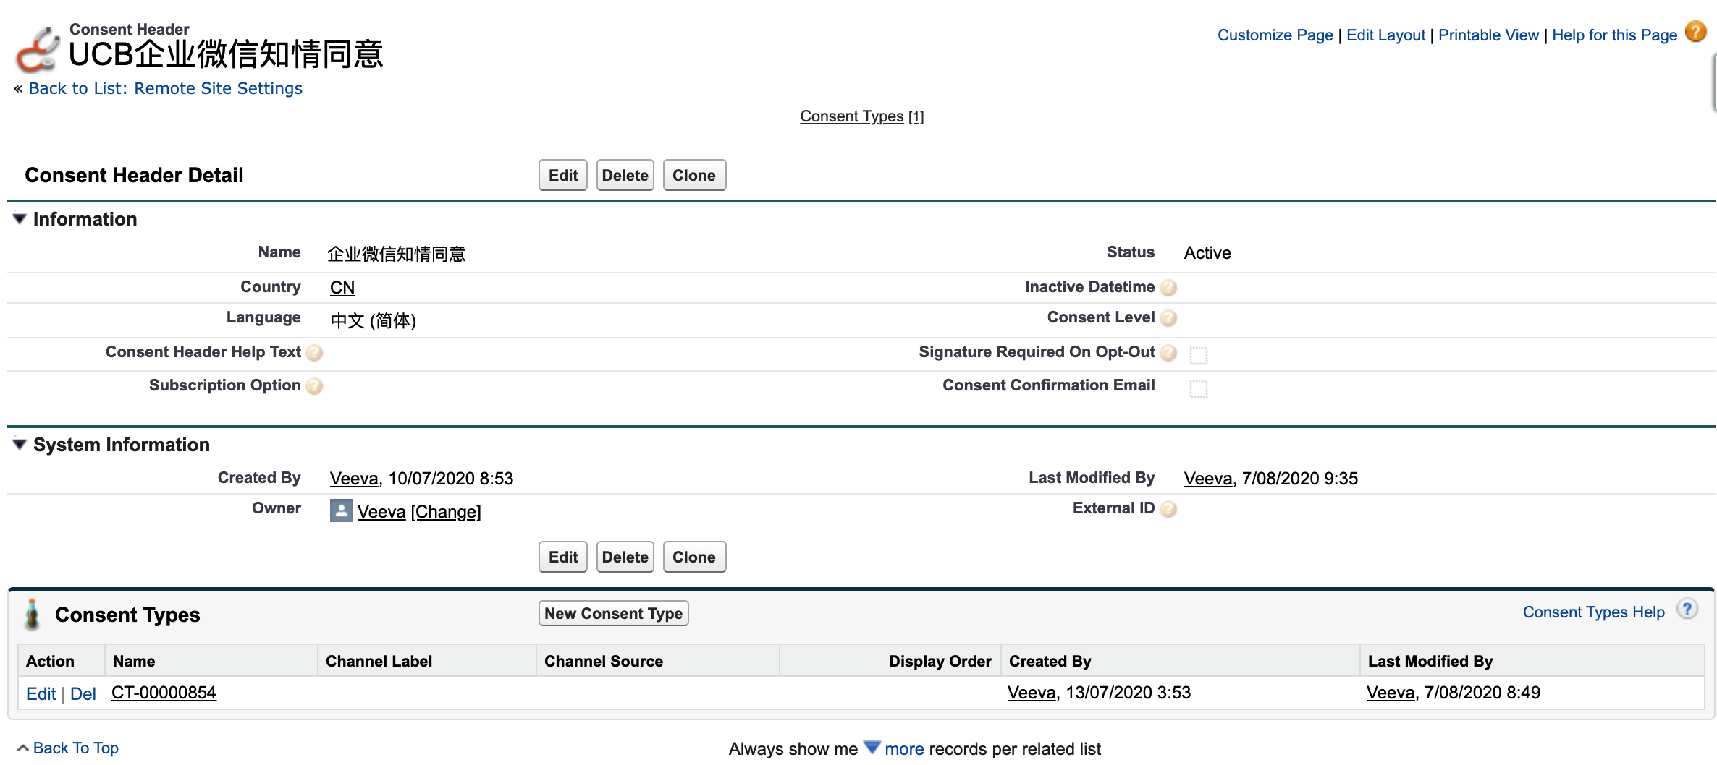Open Printable View
This screenshot has height=765, width=1717.
[1488, 35]
